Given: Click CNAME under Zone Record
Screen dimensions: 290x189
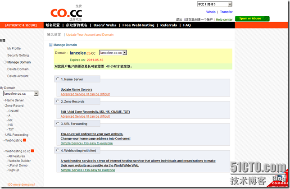Looking at the screenshot, I should pyautogui.click(x=14, y=111).
